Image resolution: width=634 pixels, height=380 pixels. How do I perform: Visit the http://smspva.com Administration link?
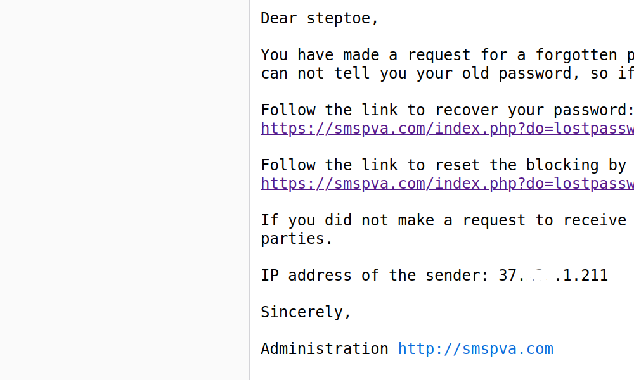pos(475,349)
